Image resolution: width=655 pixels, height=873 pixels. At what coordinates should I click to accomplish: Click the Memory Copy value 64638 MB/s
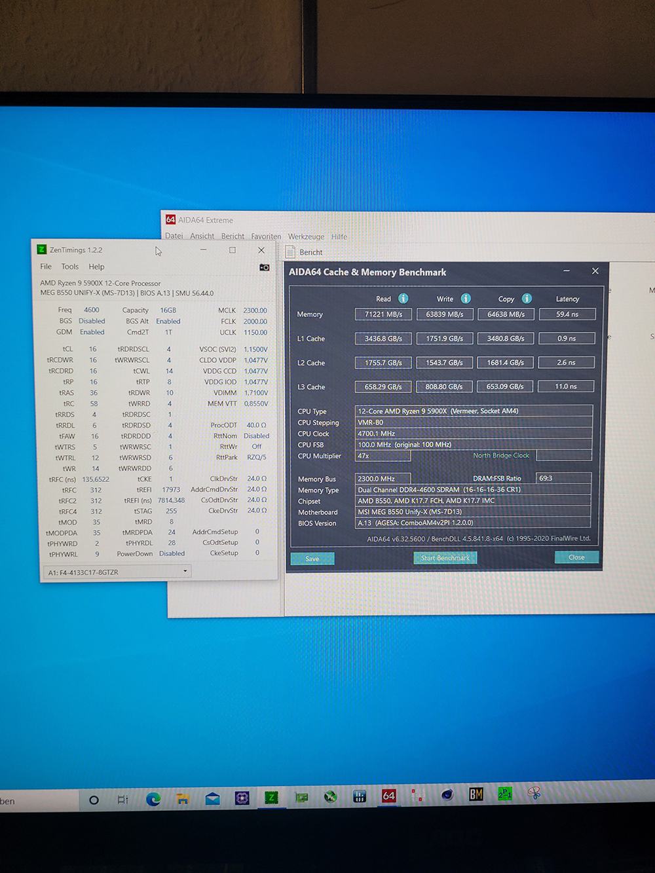click(x=506, y=314)
